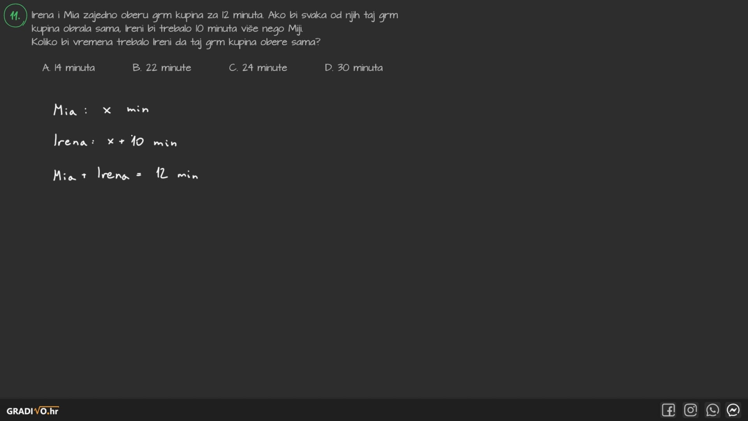This screenshot has height=421, width=748.
Task: Click the green circled number 11
Action: (15, 16)
